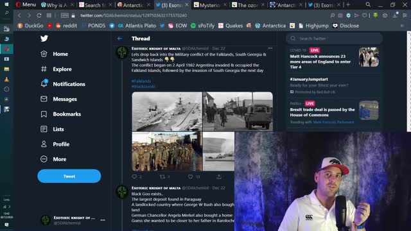The width and height of the screenshot is (411, 231).
Task: Open Bookmarks in Twitter sidebar
Action: [x=60, y=114]
